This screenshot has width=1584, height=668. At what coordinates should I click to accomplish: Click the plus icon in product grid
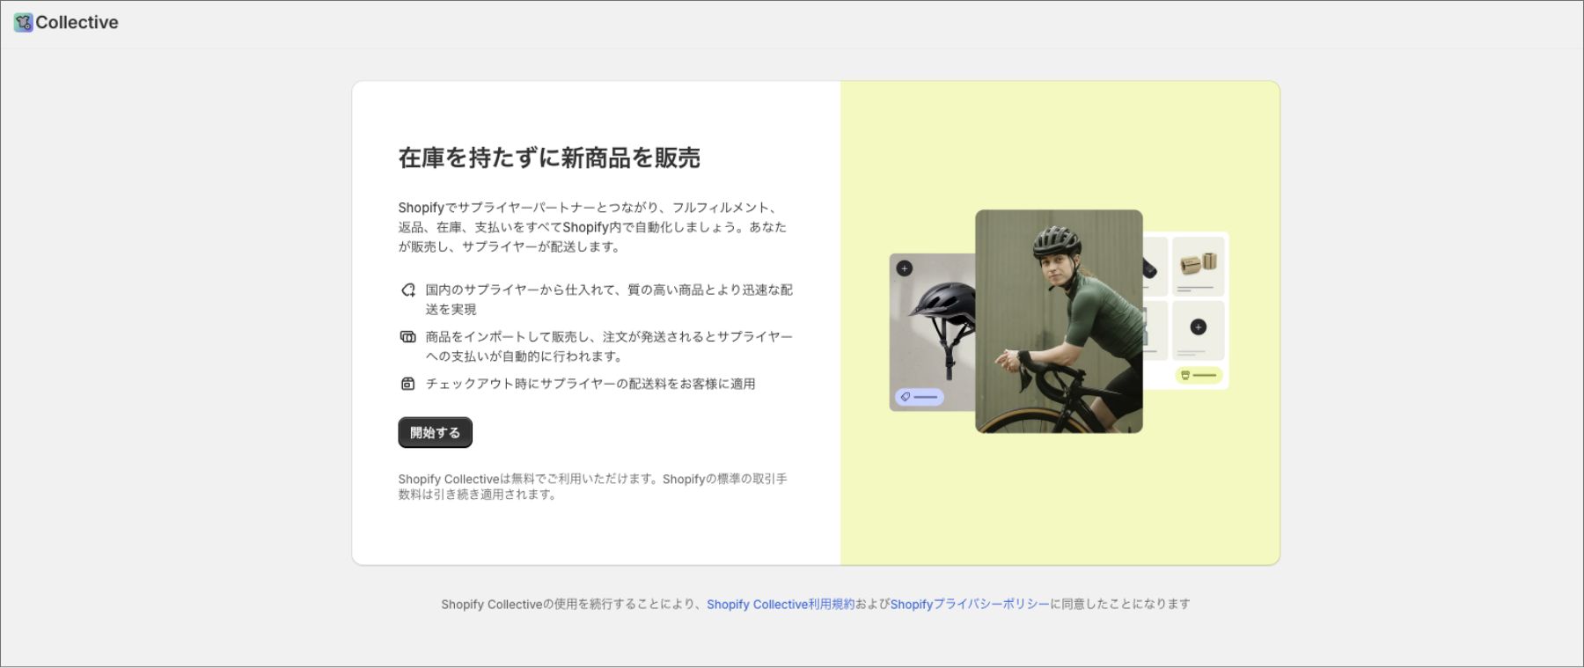pyautogui.click(x=1198, y=327)
